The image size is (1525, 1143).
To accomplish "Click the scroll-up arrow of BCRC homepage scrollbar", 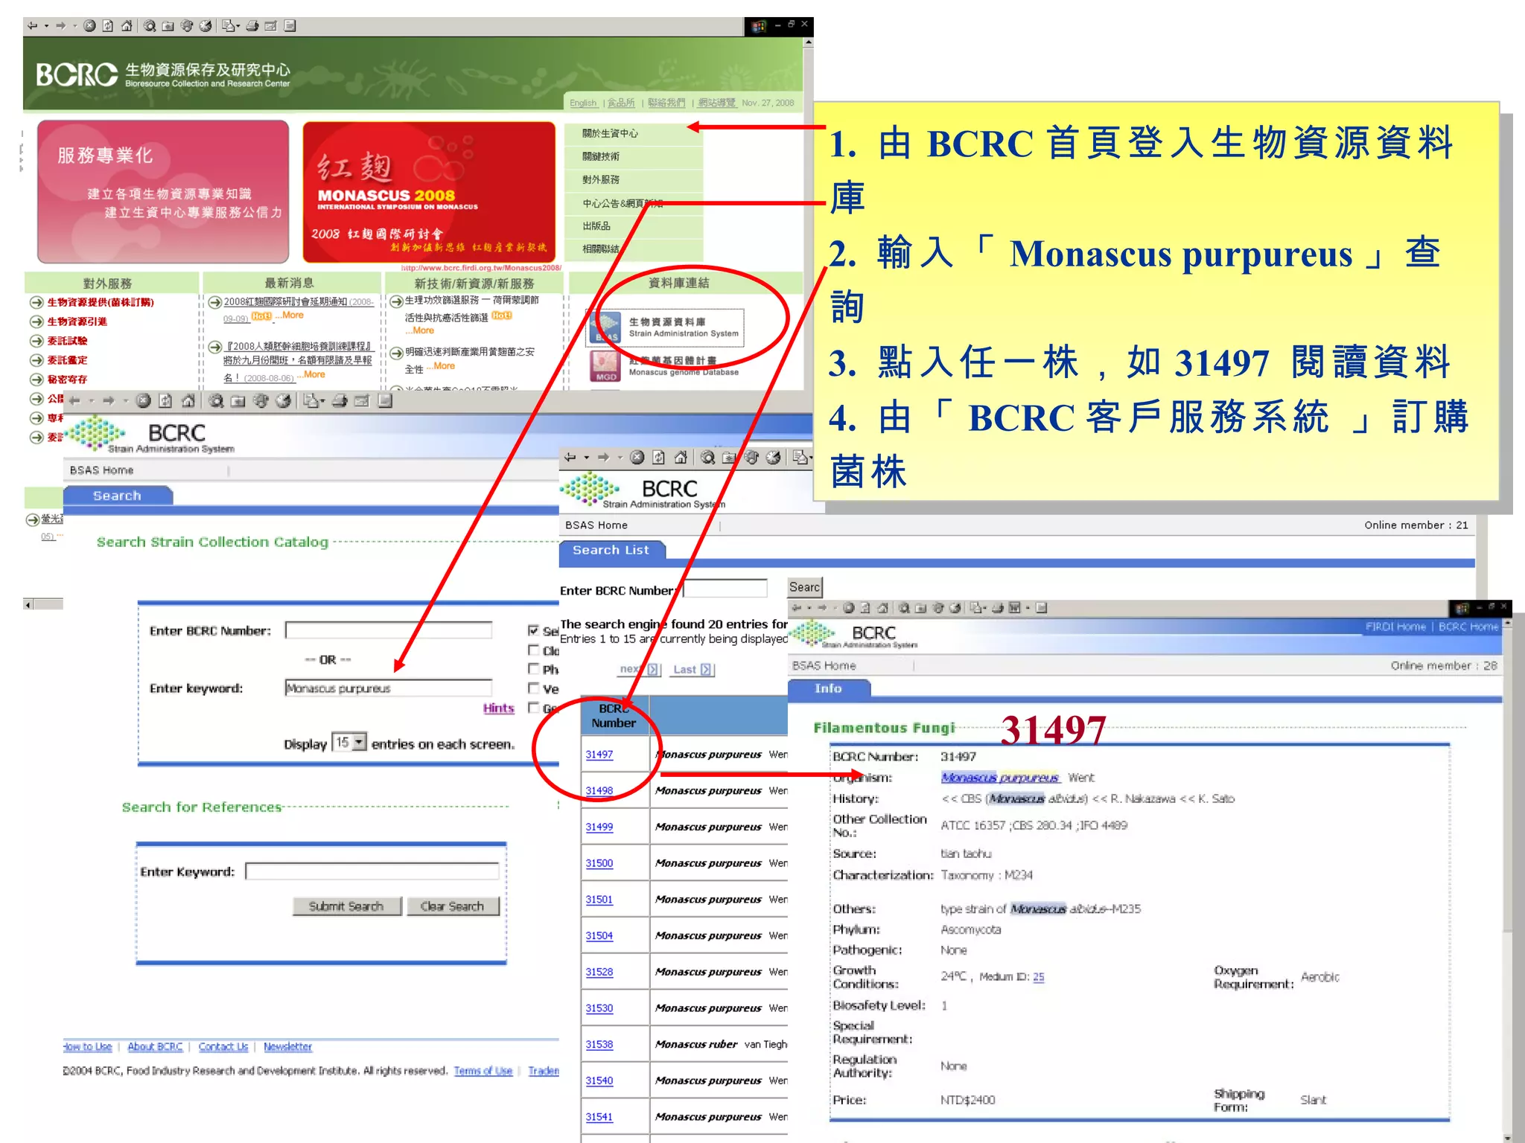I will coord(809,42).
